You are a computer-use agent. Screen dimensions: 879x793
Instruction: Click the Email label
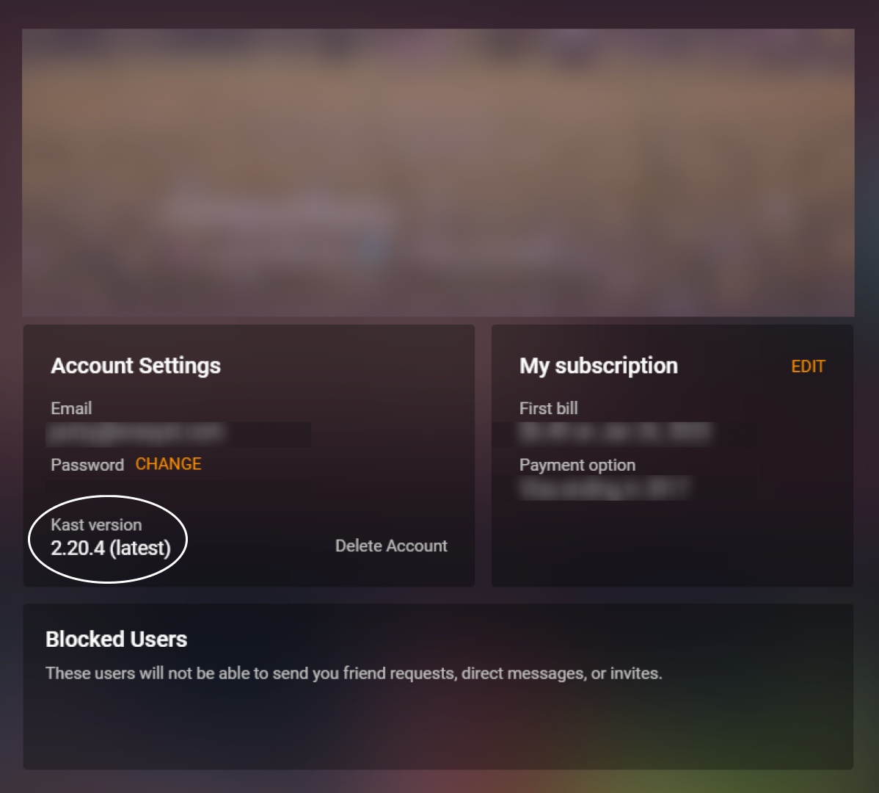coord(71,408)
